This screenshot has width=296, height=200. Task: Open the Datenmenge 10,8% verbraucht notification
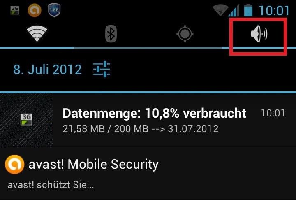click(x=148, y=120)
